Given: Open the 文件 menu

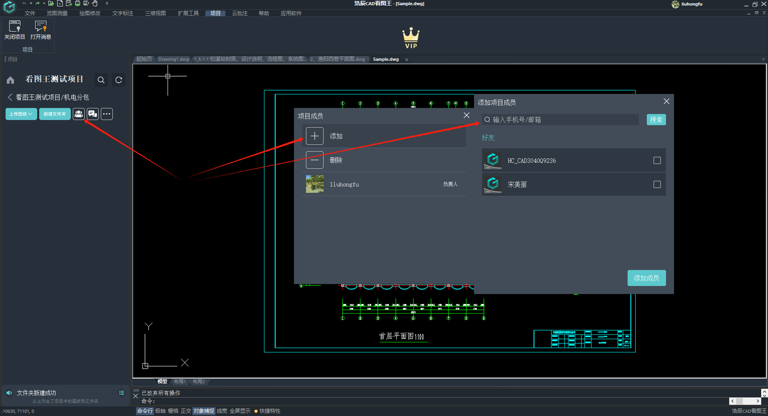Looking at the screenshot, I should (x=30, y=13).
